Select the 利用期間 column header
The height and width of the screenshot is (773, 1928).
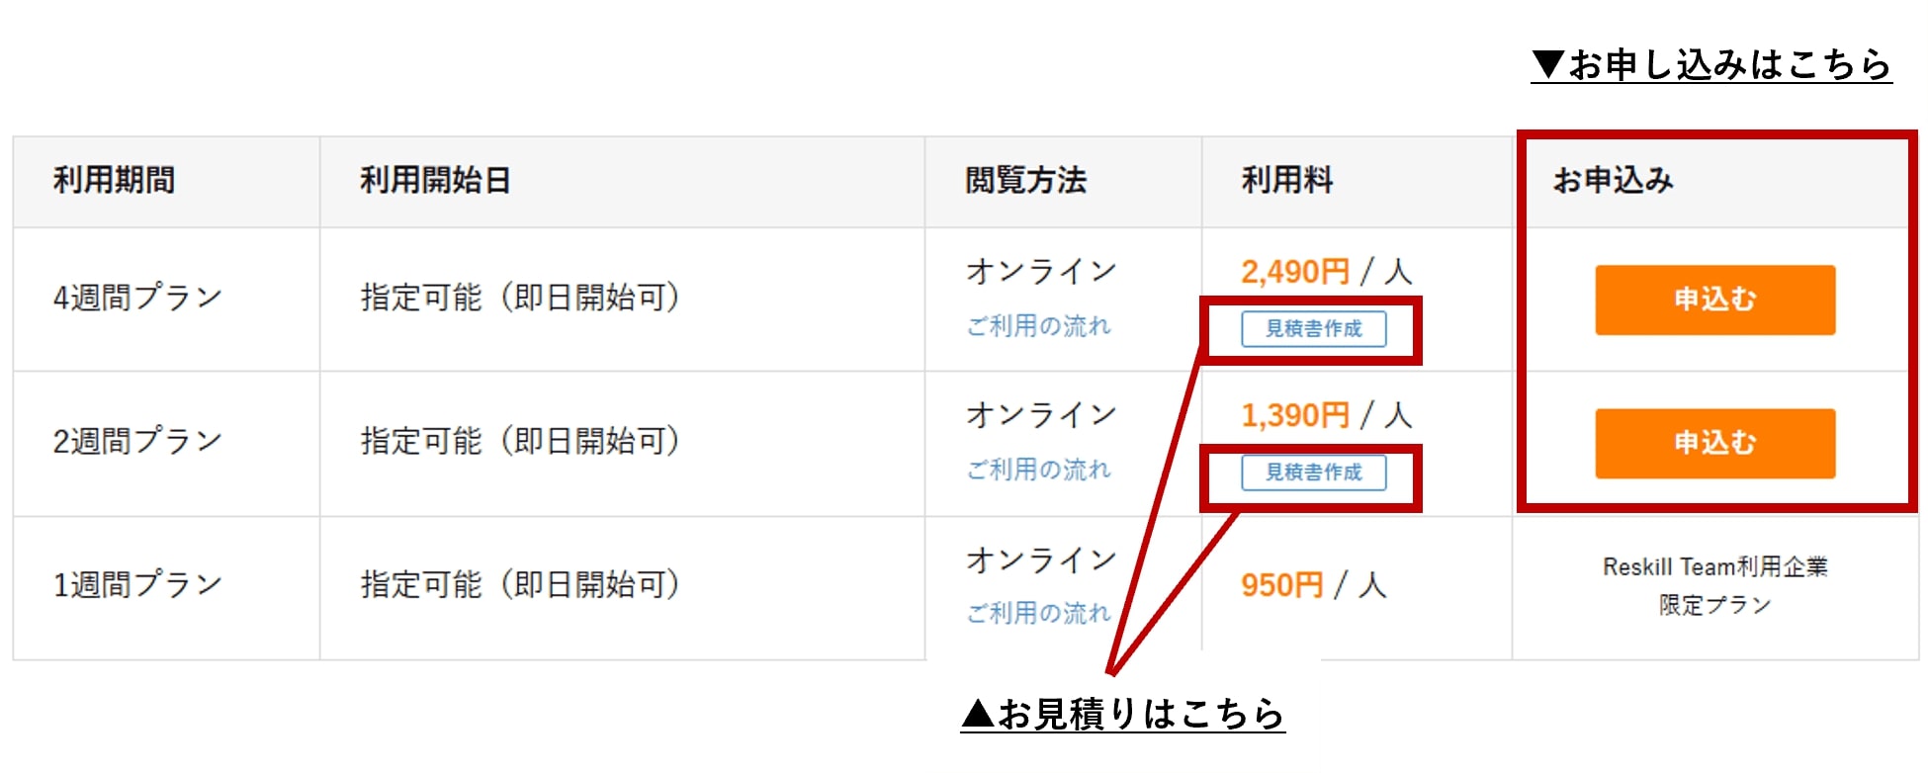pyautogui.click(x=114, y=180)
